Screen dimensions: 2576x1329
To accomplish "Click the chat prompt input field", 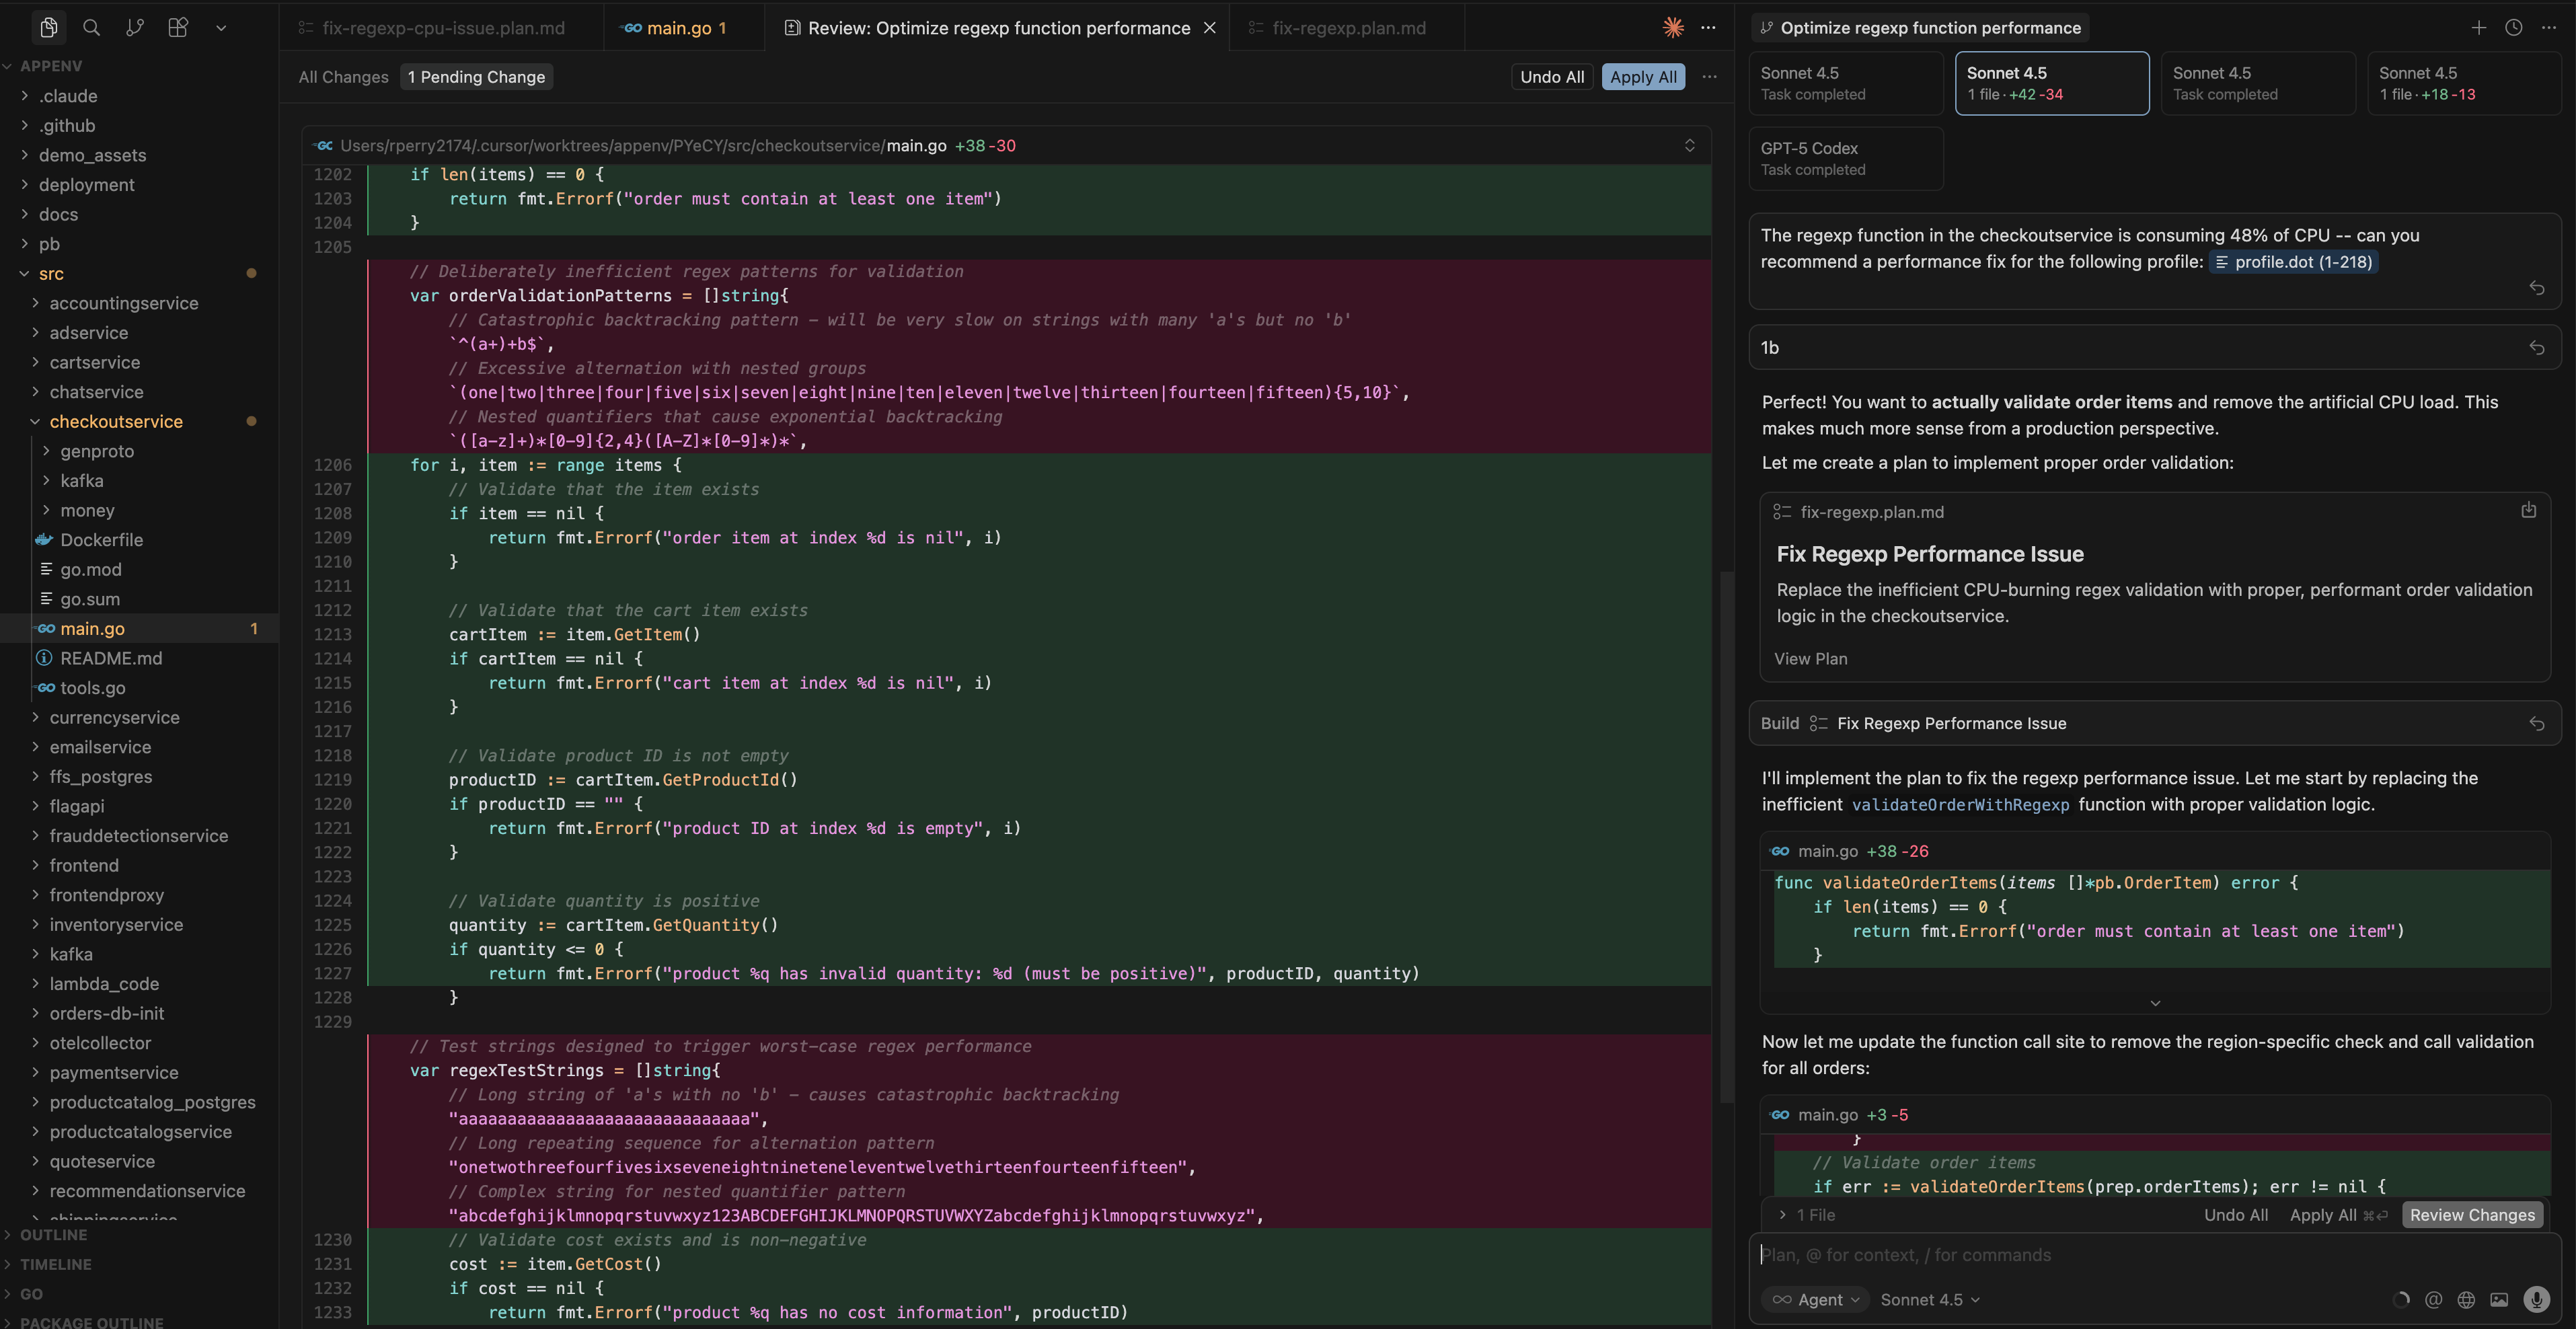I will click(x=2155, y=1255).
